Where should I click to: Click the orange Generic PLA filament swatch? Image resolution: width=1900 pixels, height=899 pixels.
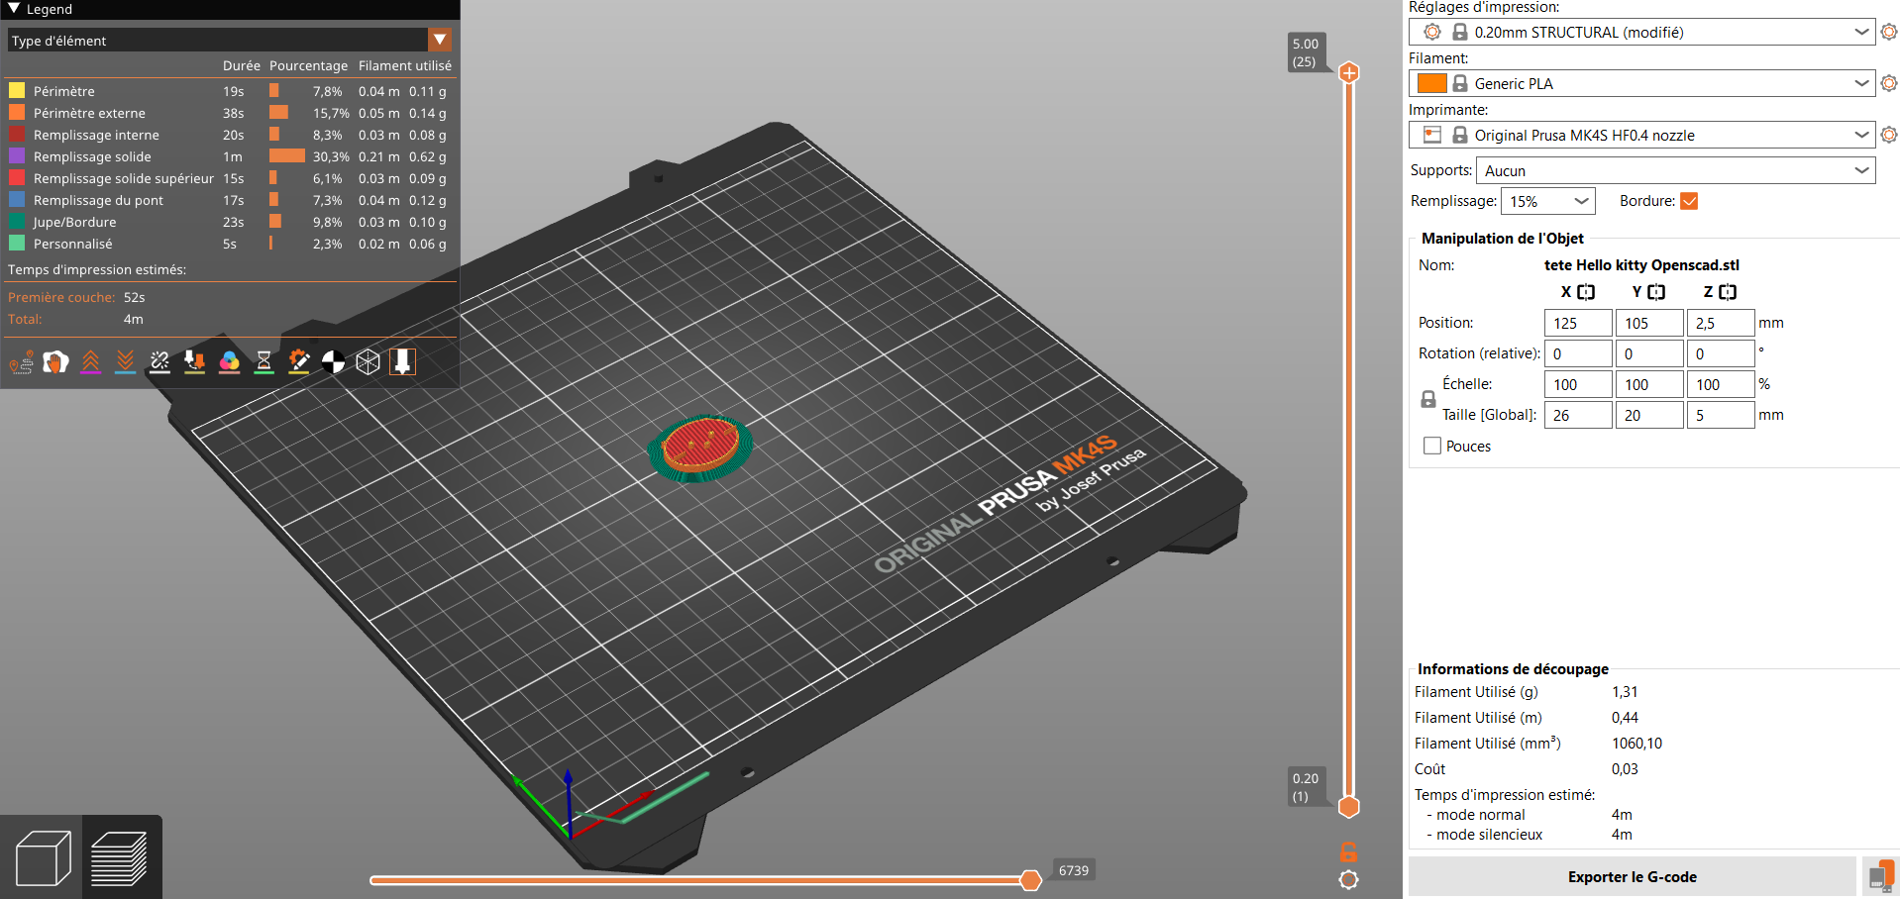tap(1431, 84)
